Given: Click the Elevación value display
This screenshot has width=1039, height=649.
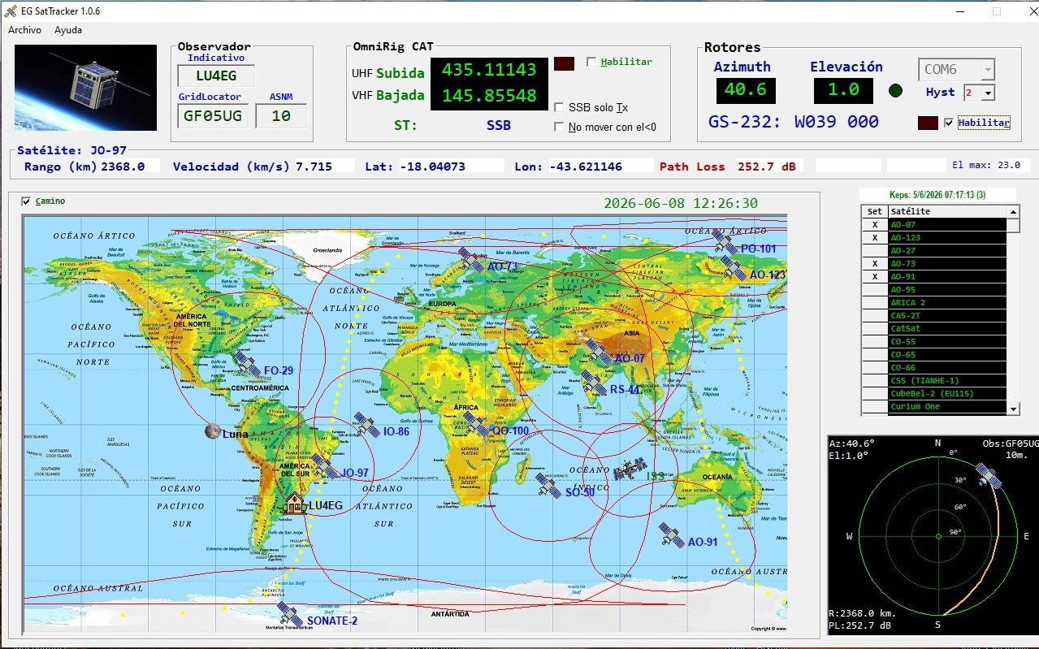Looking at the screenshot, I should pyautogui.click(x=843, y=90).
